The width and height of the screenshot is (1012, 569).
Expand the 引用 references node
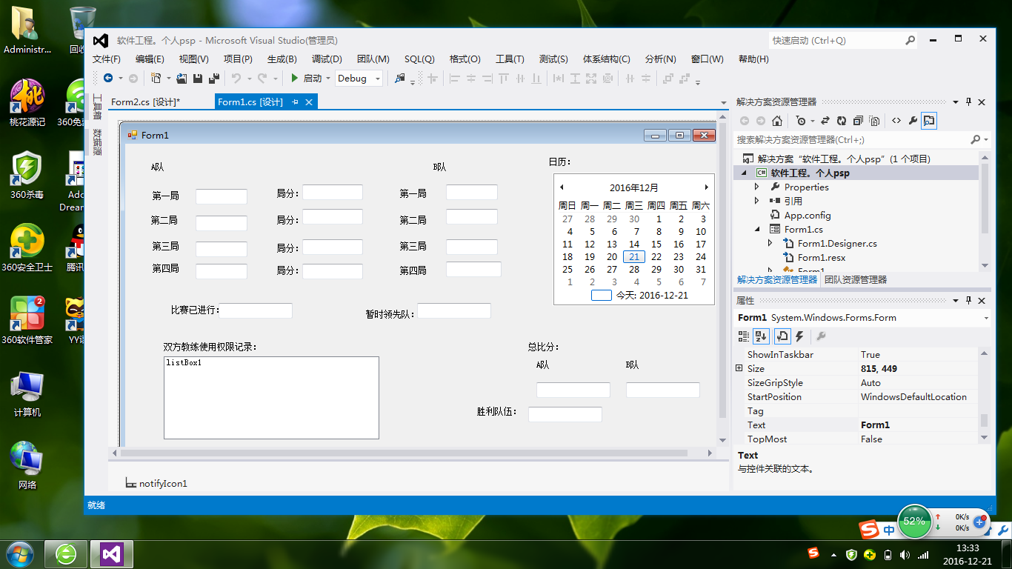pyautogui.click(x=756, y=201)
